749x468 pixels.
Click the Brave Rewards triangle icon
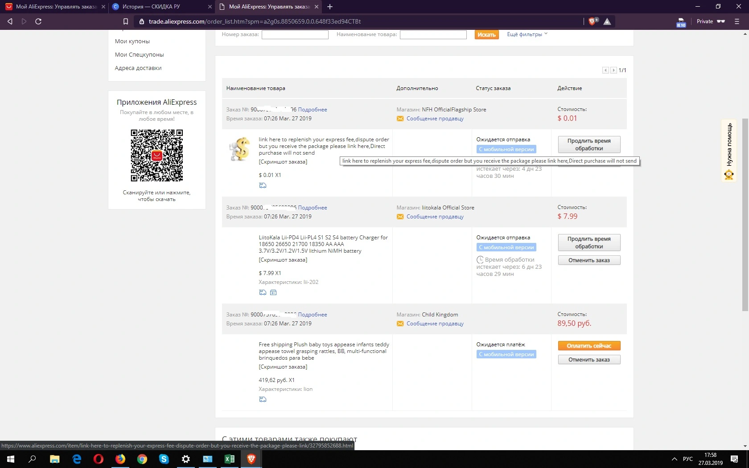click(x=607, y=21)
